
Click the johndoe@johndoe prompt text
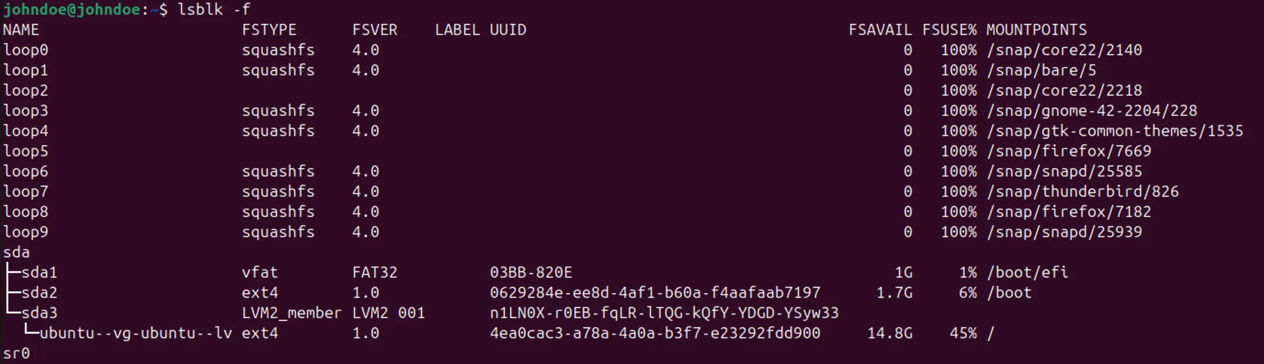tap(72, 9)
